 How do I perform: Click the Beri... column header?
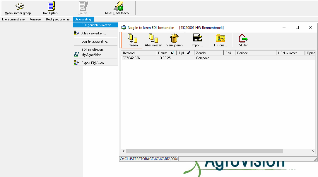(x=229, y=53)
